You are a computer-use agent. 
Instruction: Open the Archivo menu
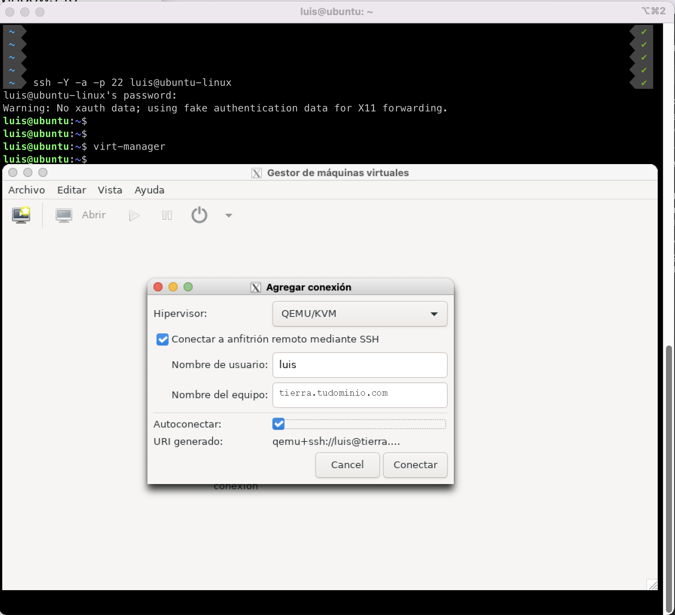(27, 190)
